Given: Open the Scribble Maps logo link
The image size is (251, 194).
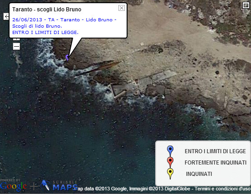Looking at the screenshot, I should tap(59, 186).
